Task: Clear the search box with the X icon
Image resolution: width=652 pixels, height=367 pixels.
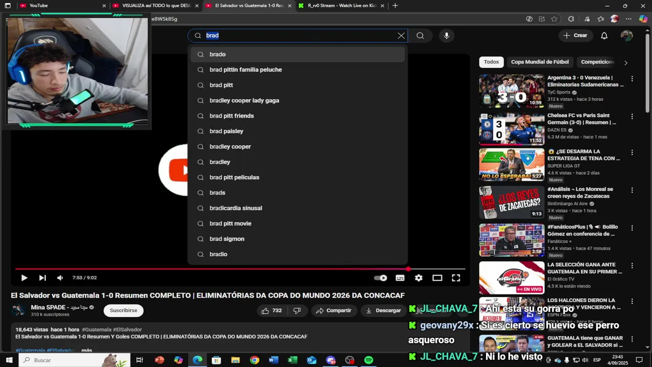Action: click(x=401, y=36)
